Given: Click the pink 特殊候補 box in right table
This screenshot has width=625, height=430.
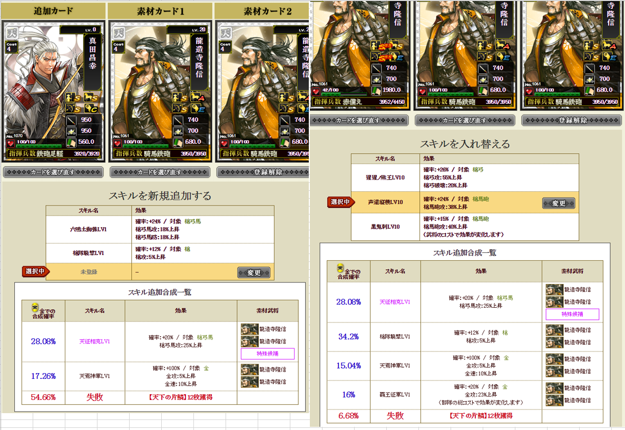Looking at the screenshot, I should coord(572,314).
